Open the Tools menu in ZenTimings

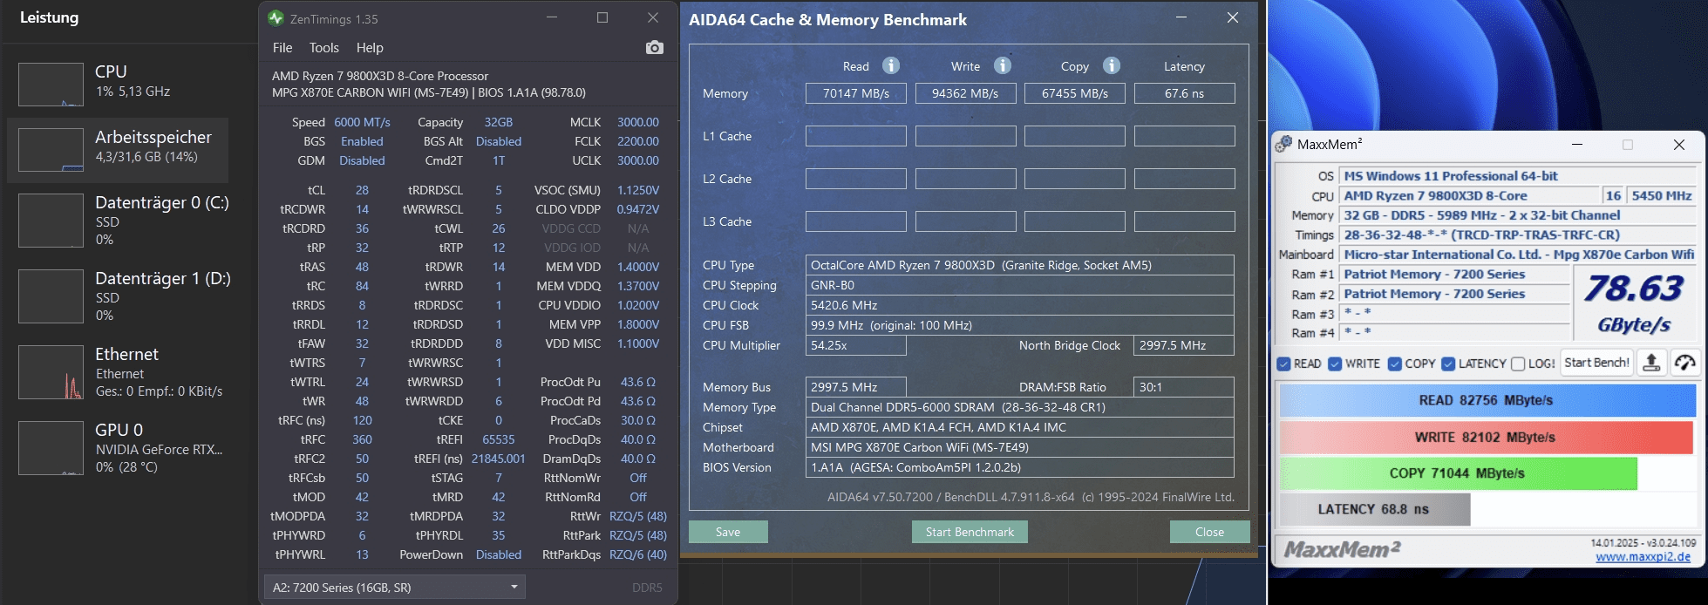[x=323, y=48]
